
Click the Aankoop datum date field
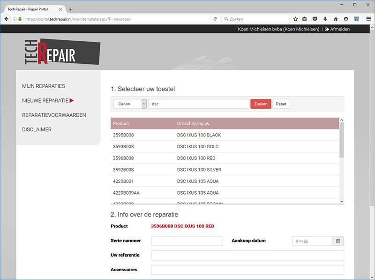coord(312,241)
